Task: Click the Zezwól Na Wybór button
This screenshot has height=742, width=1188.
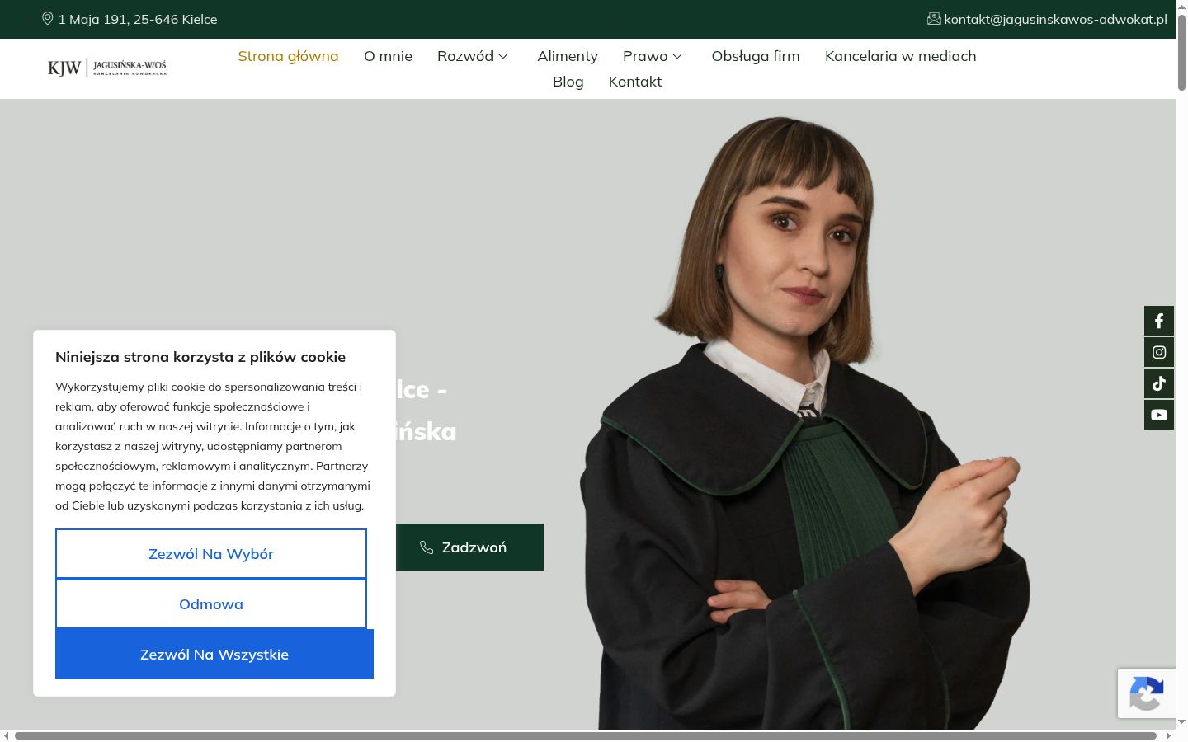Action: click(211, 554)
